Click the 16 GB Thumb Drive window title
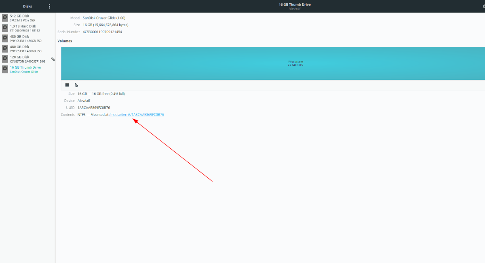The image size is (485, 263). coord(295,4)
